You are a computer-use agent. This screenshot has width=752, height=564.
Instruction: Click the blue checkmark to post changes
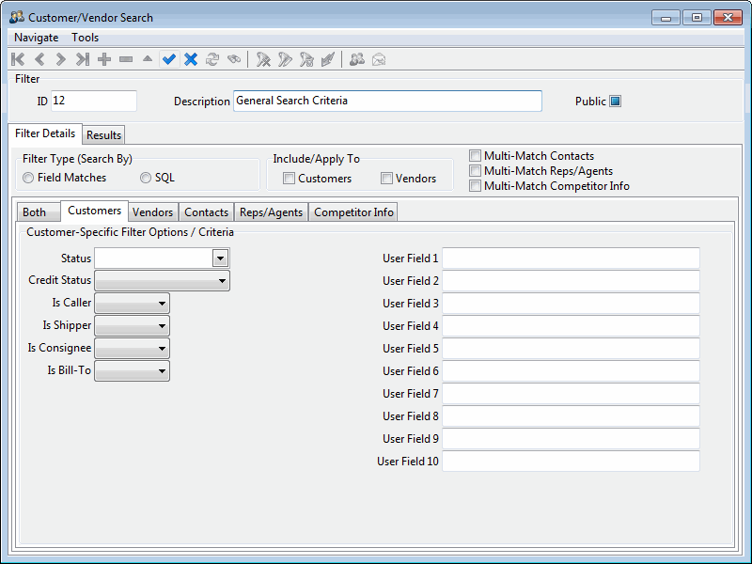169,59
